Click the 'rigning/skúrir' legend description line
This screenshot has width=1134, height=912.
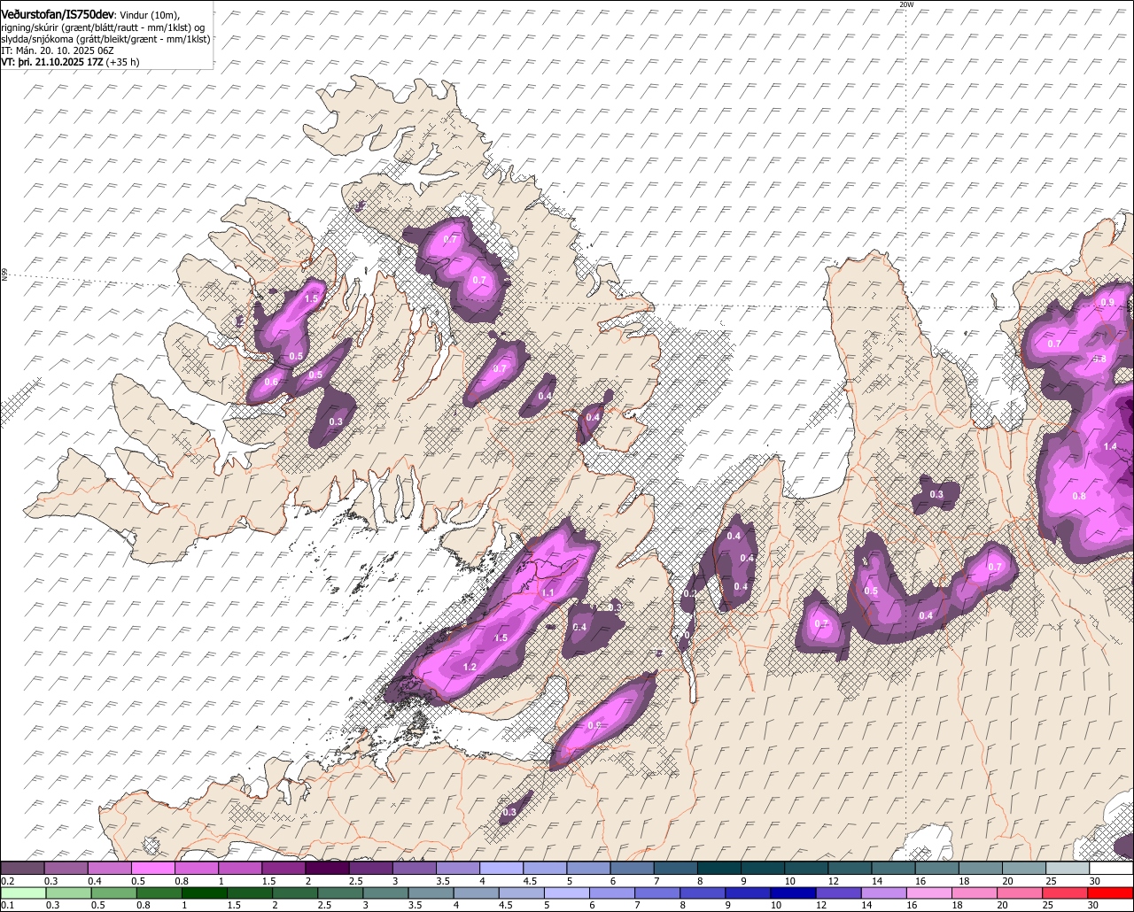point(105,27)
